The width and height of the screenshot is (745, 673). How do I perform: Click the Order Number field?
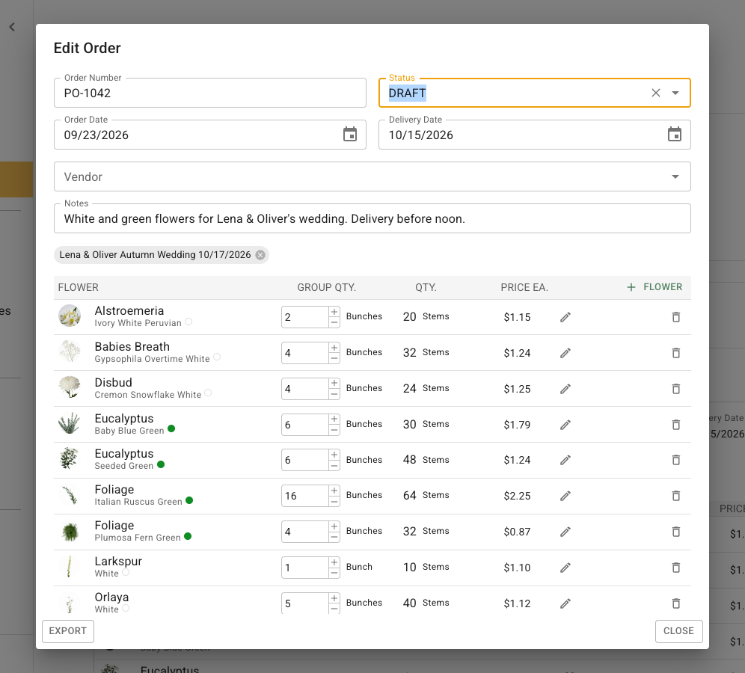click(x=210, y=93)
